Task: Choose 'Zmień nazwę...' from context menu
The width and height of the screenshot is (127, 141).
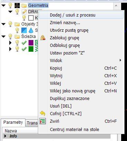Action: tap(81, 23)
